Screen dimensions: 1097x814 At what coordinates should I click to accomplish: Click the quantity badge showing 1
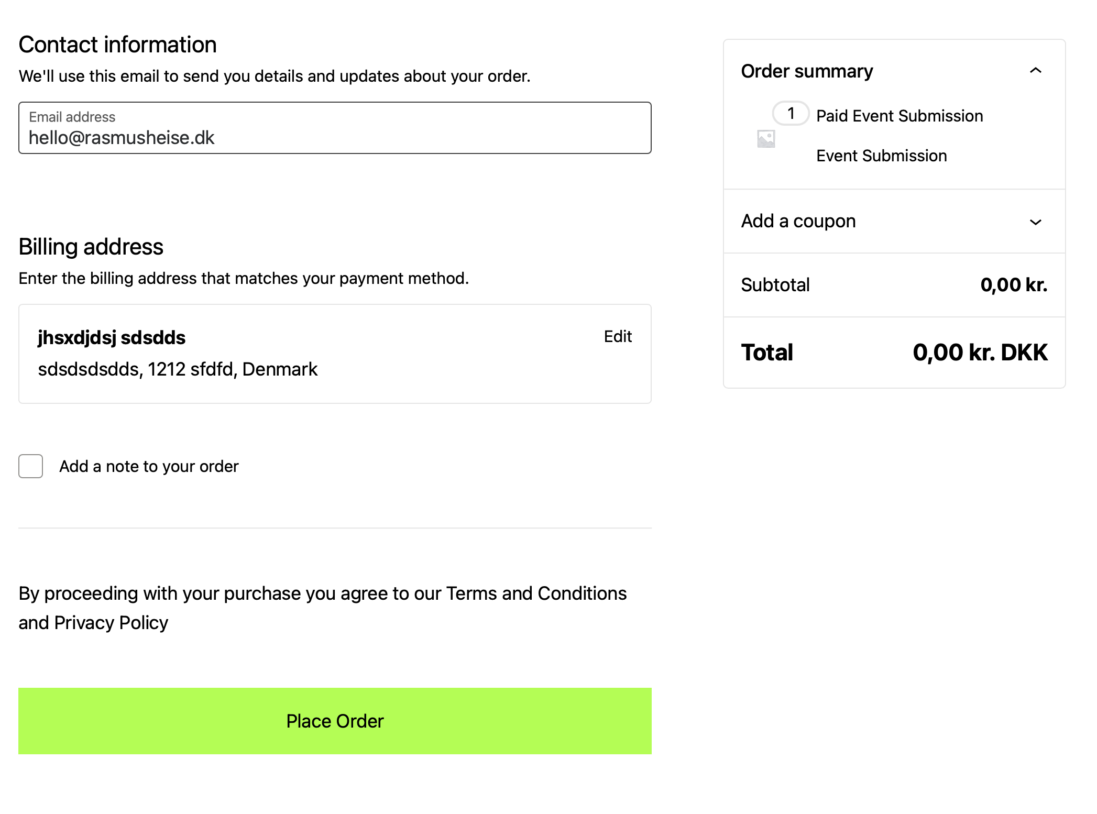pyautogui.click(x=791, y=113)
